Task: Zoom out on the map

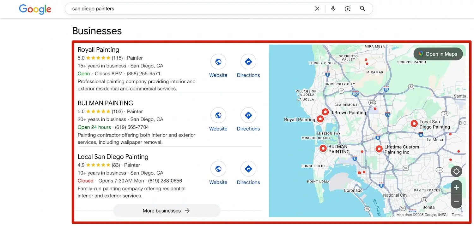Action: point(456,201)
